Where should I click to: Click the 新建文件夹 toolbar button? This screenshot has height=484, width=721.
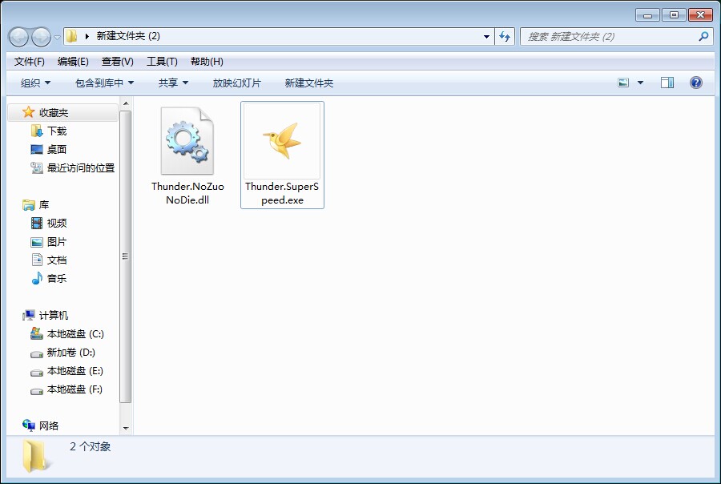308,83
